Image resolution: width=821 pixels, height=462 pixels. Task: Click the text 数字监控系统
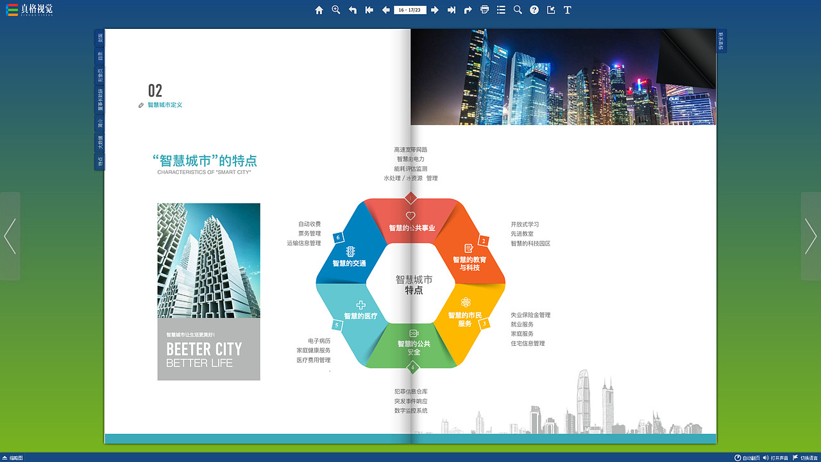pyautogui.click(x=411, y=411)
